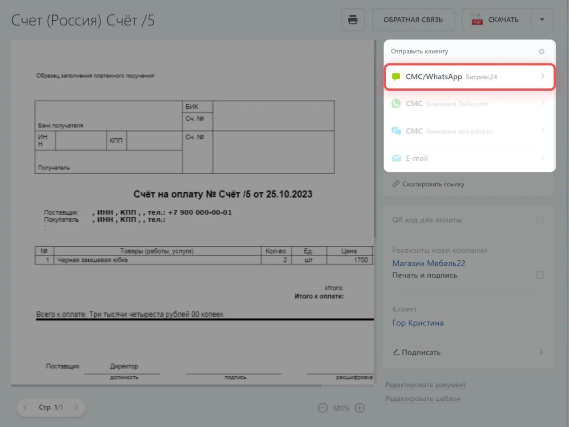The width and height of the screenshot is (569, 427).
Task: Open client Гор Кристина link
Action: (418, 323)
